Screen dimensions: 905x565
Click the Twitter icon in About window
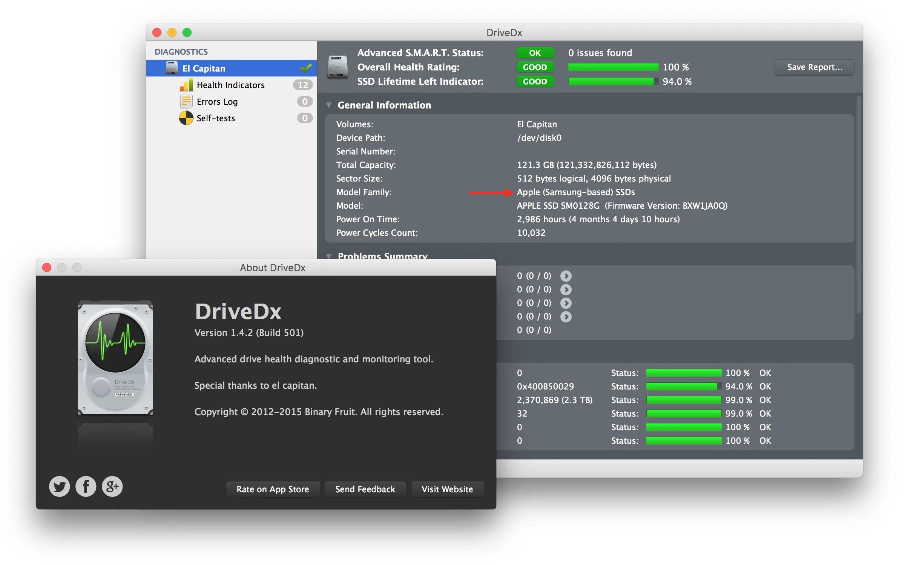click(59, 486)
